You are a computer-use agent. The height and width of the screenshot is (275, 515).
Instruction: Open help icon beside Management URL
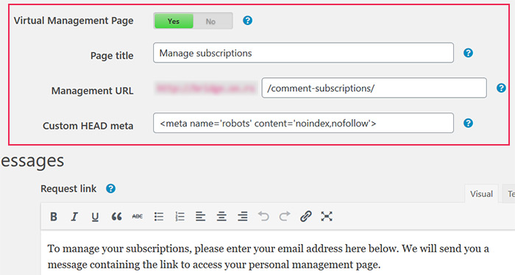pyautogui.click(x=501, y=88)
